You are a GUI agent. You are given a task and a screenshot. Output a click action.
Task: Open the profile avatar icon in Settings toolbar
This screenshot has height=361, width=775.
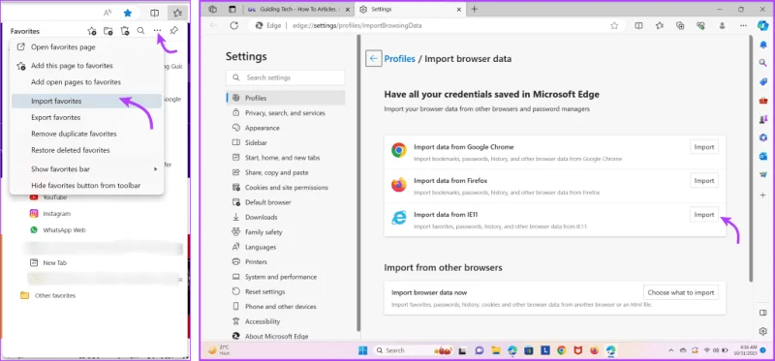click(722, 26)
